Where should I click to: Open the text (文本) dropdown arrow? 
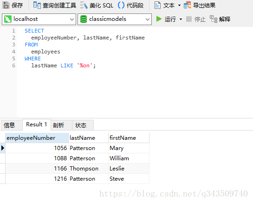pyautogui.click(x=179, y=5)
